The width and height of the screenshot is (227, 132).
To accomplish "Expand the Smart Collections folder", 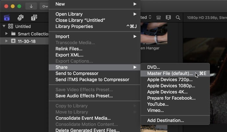I will (6, 34).
